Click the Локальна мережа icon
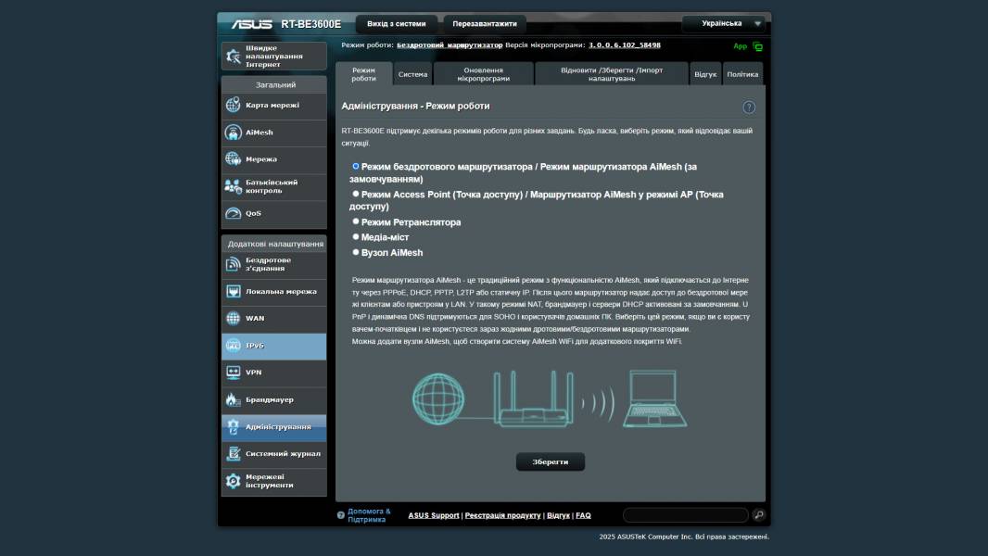The width and height of the screenshot is (988, 556). [x=234, y=292]
